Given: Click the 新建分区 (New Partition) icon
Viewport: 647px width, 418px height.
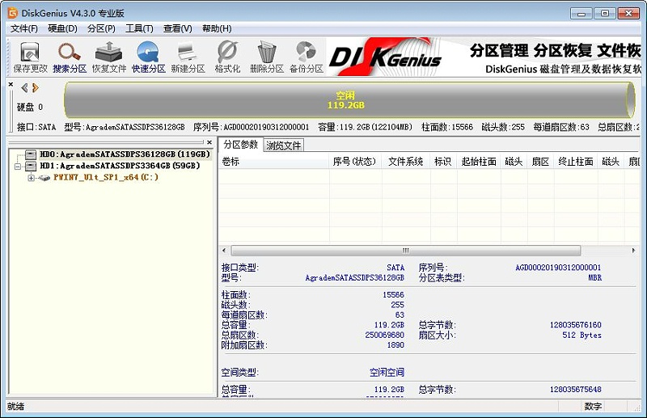Looking at the screenshot, I should (188, 57).
